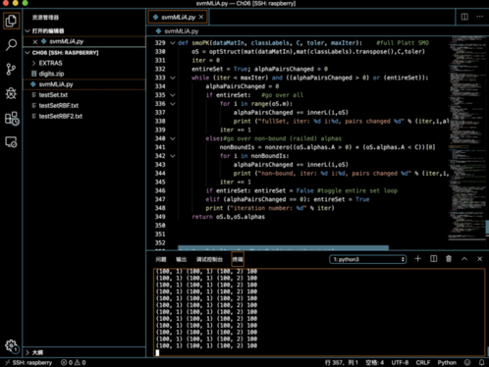Split the editor to the right
Screen dimensions: 489x367
coord(464,17)
